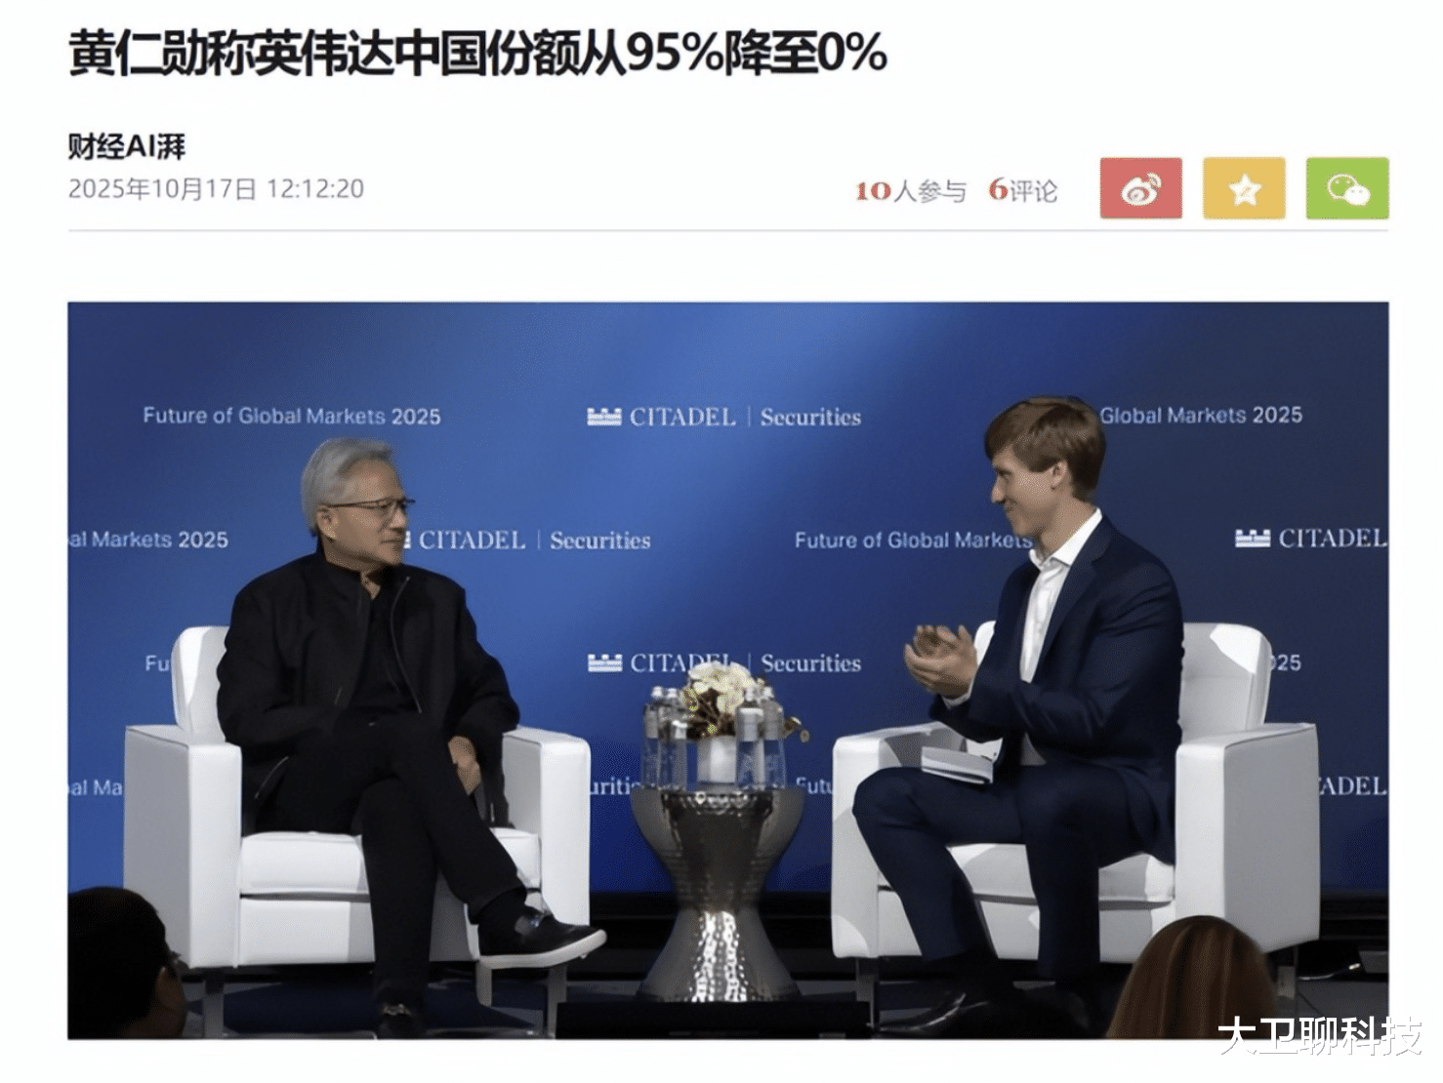Open the Citadel interview photo
The image size is (1443, 1083).
[x=727, y=669]
